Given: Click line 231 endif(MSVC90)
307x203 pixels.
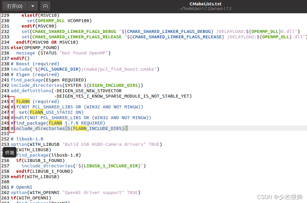Looking at the screenshot, I should point(39,26).
